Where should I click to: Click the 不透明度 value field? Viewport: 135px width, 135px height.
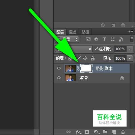pyautogui.click(x=120, y=49)
